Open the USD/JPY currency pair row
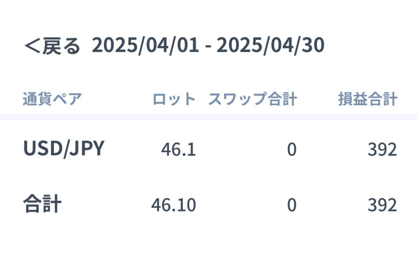417x259 pixels. (208, 148)
